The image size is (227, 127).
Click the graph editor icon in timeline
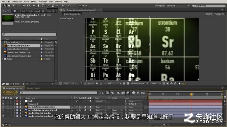[x=143, y=93]
